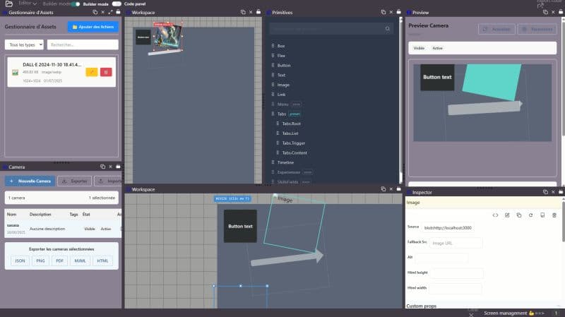Toggle the Visible tag in Preview Camera
Screen dimensions: 565x317
pos(419,48)
